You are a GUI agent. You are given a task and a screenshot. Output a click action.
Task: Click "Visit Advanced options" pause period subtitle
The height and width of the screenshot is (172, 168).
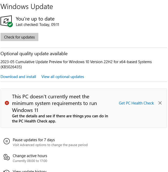point(50,145)
